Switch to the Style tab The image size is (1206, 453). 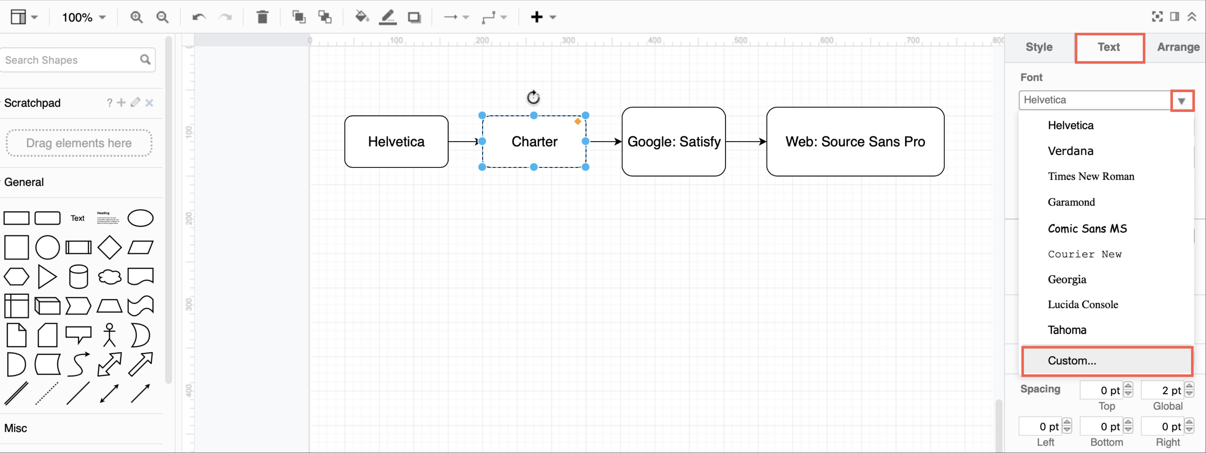(x=1039, y=47)
